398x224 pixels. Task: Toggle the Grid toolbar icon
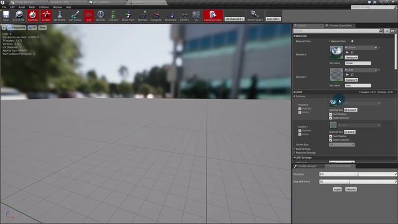[89, 16]
